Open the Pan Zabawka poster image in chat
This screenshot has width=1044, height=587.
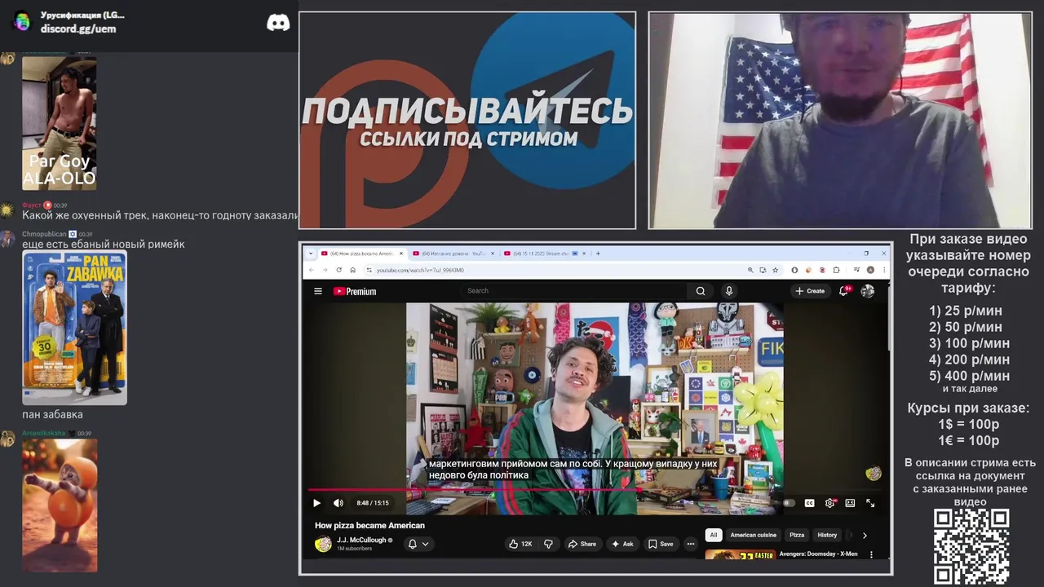point(74,328)
